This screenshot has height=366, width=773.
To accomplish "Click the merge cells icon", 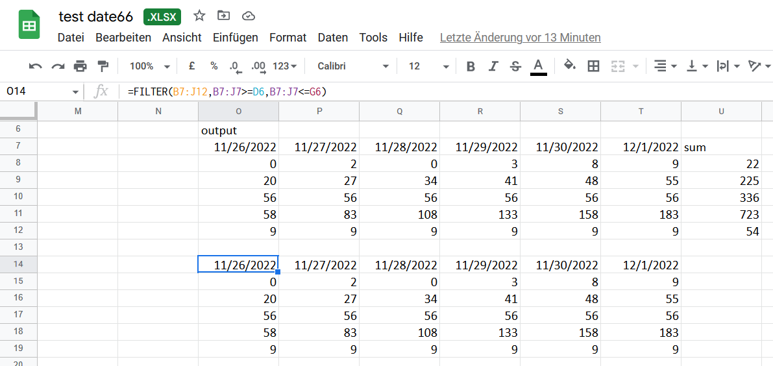I will 618,66.
